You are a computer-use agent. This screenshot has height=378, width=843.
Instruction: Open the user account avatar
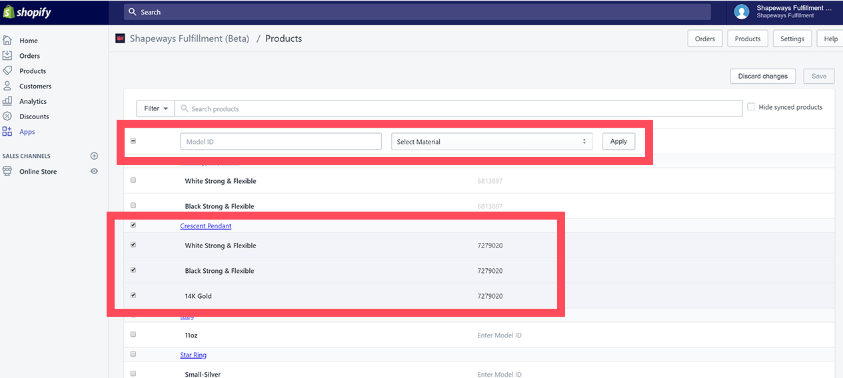point(742,12)
